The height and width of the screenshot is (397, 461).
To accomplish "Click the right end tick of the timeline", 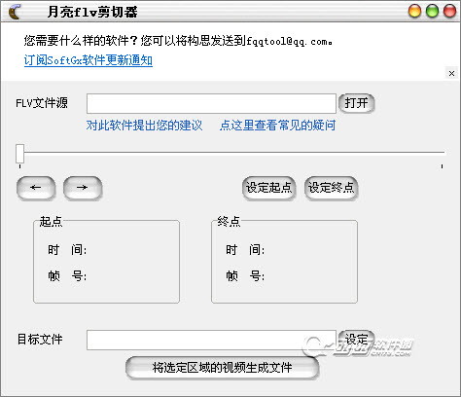I will pyautogui.click(x=442, y=166).
